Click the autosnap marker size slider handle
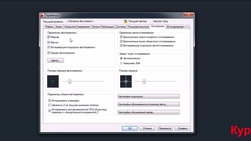This screenshot has width=251, height=141. [x=70, y=81]
